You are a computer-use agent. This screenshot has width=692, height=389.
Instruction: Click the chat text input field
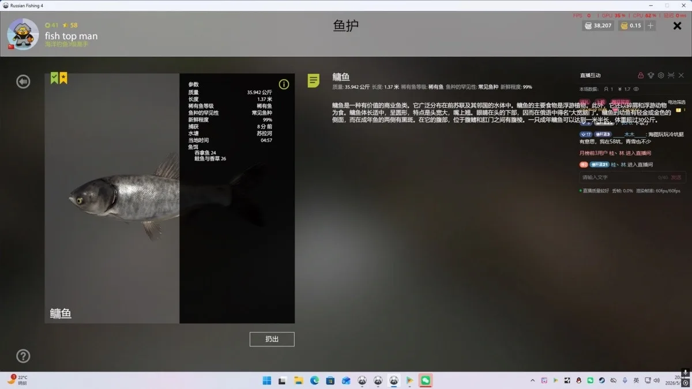633,177
